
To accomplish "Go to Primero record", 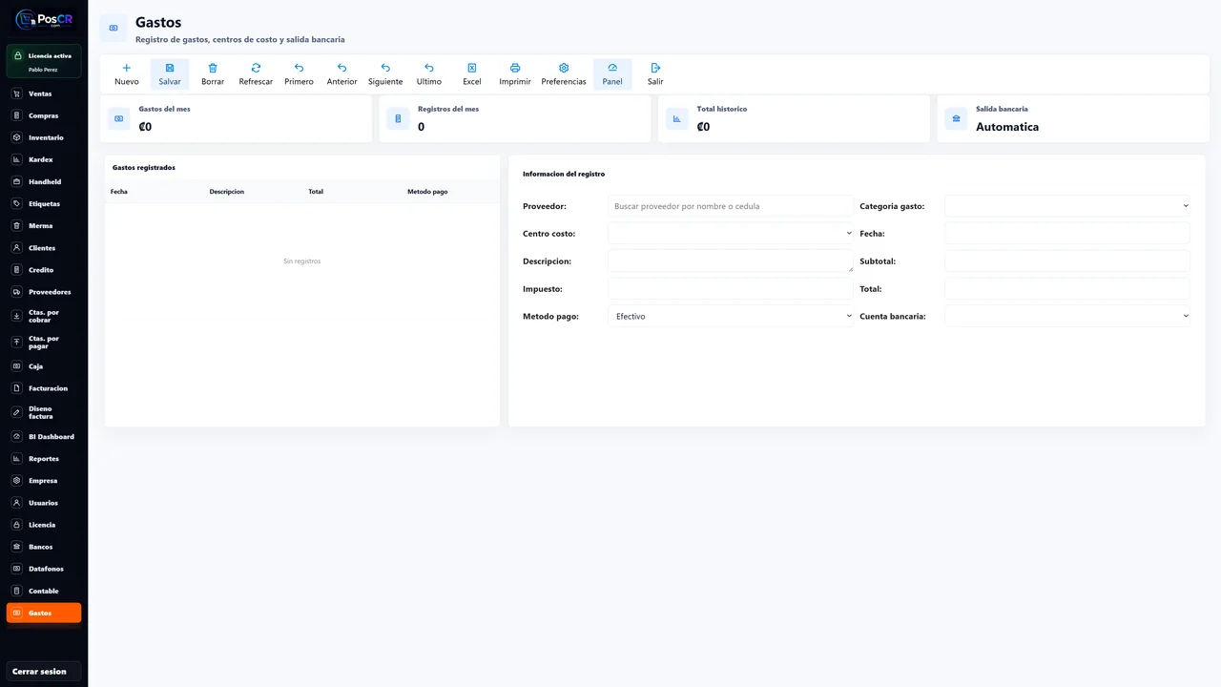I will [299, 74].
